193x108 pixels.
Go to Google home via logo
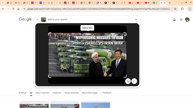pos(25,19)
